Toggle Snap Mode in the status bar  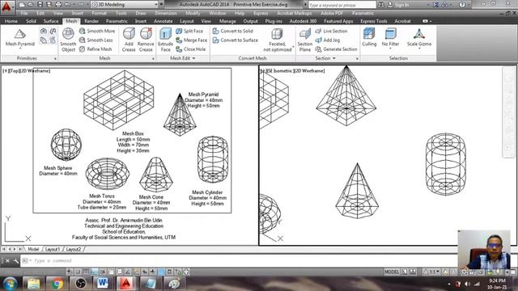click(x=78, y=272)
